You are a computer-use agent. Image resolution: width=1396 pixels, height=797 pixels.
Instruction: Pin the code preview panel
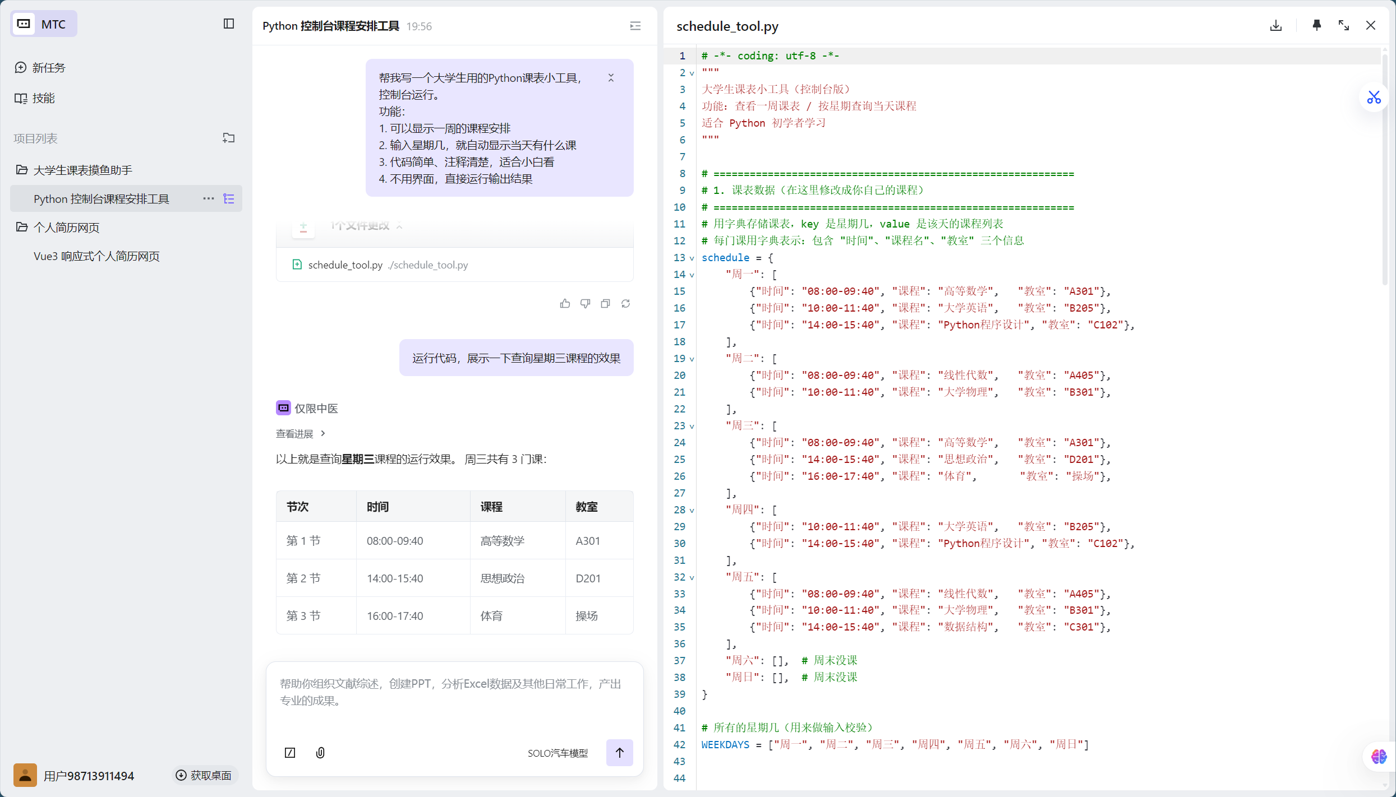click(1316, 25)
